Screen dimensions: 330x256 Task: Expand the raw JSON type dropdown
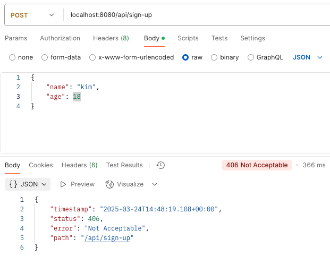coord(308,57)
